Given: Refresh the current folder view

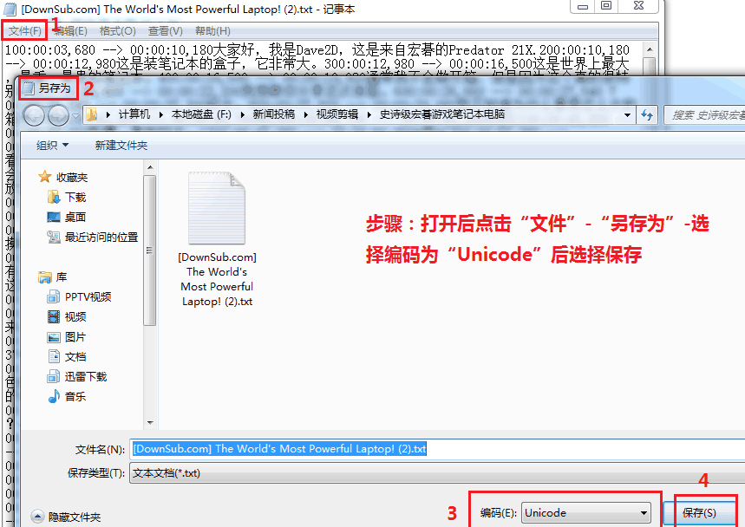Looking at the screenshot, I should [648, 114].
